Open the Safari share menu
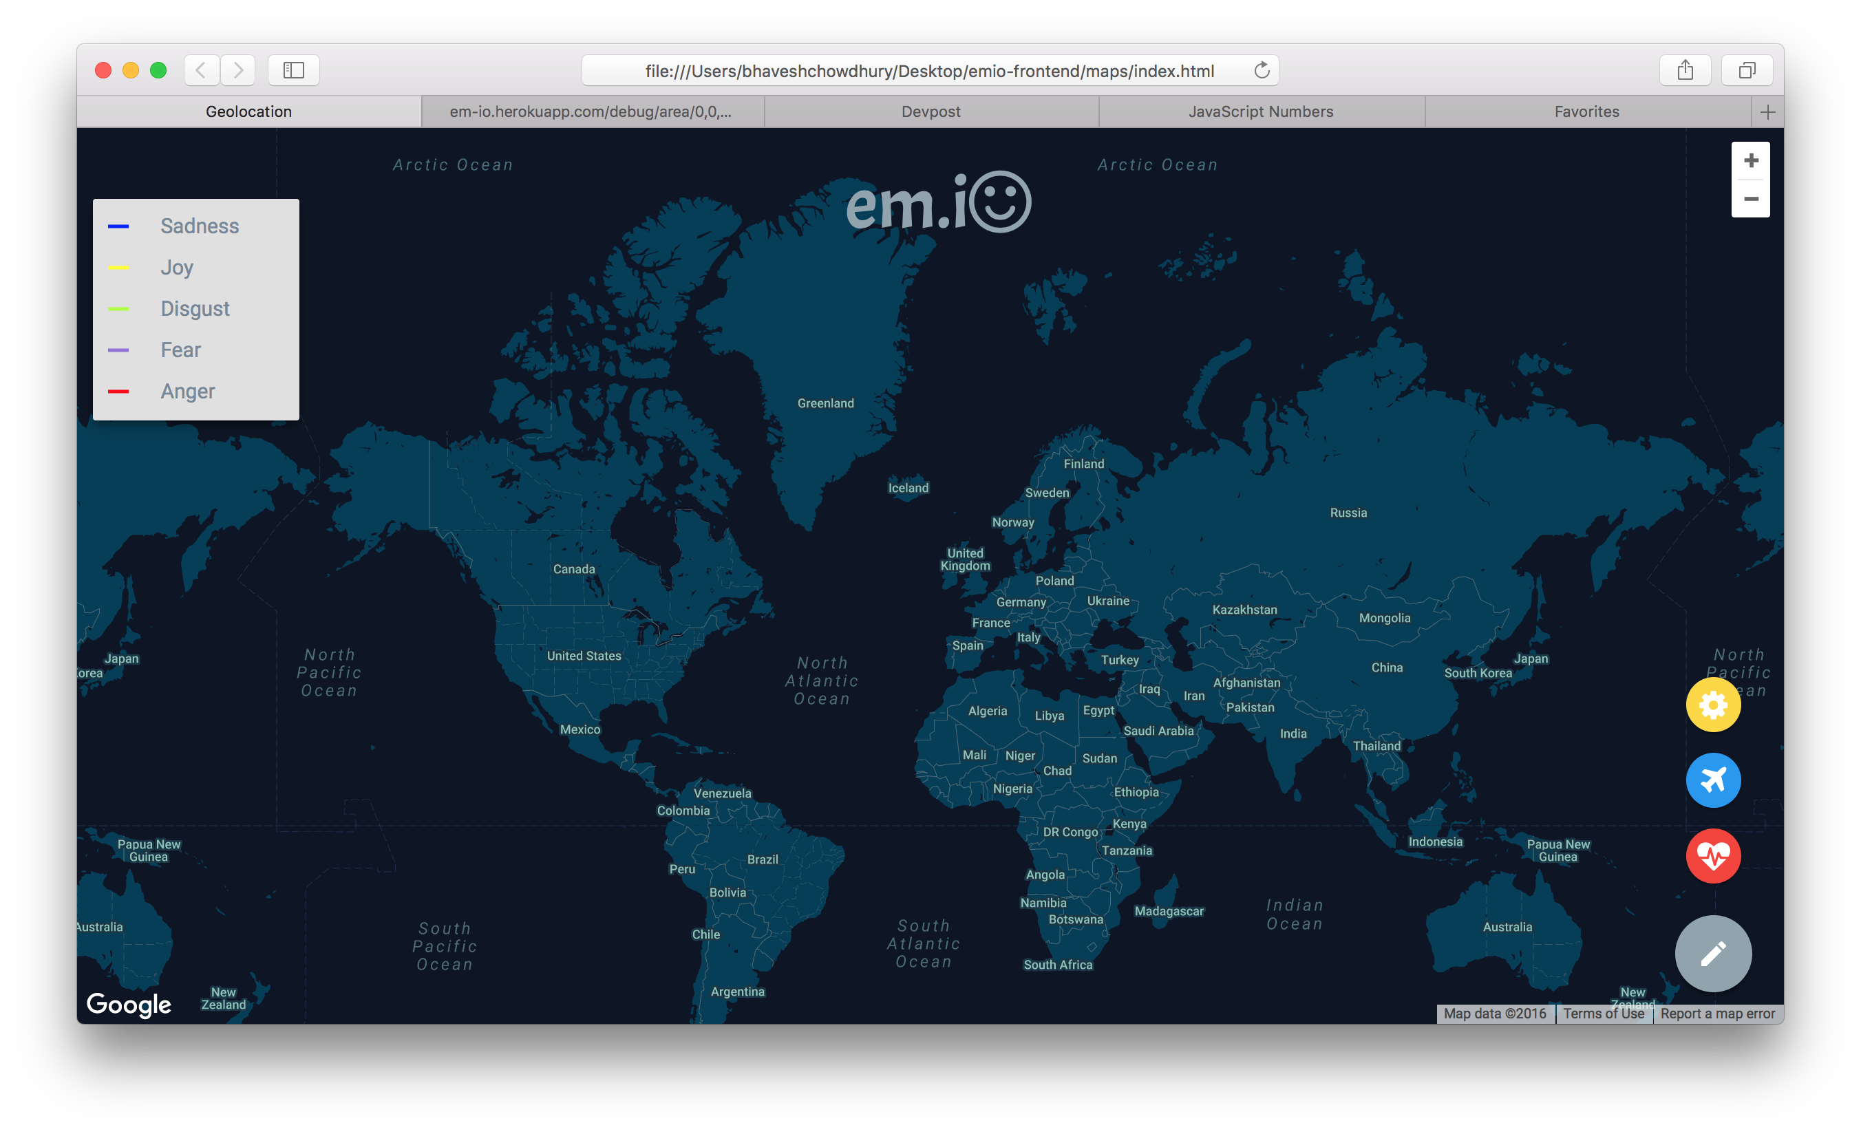This screenshot has width=1861, height=1134. click(1685, 70)
